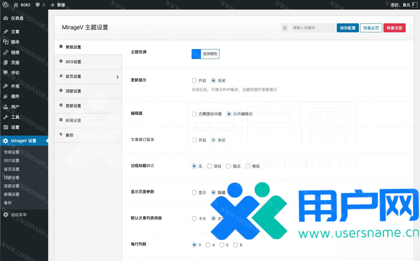
Task: Click the 媒体 media icon in sidebar
Action: tap(6, 42)
